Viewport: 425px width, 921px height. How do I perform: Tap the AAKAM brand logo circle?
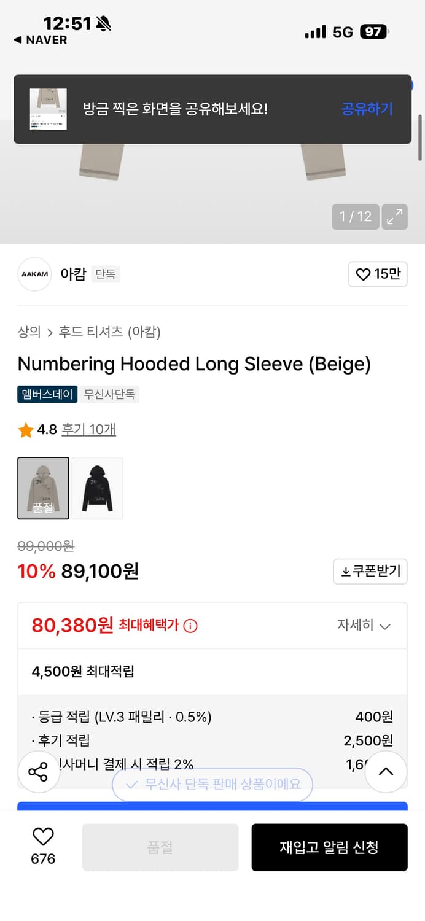click(x=34, y=274)
